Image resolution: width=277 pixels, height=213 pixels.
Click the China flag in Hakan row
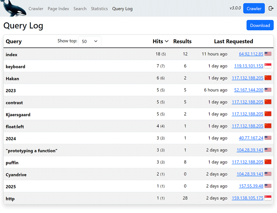(x=268, y=78)
